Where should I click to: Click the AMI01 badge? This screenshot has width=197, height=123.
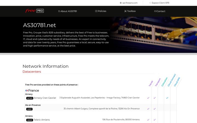coord(30,120)
